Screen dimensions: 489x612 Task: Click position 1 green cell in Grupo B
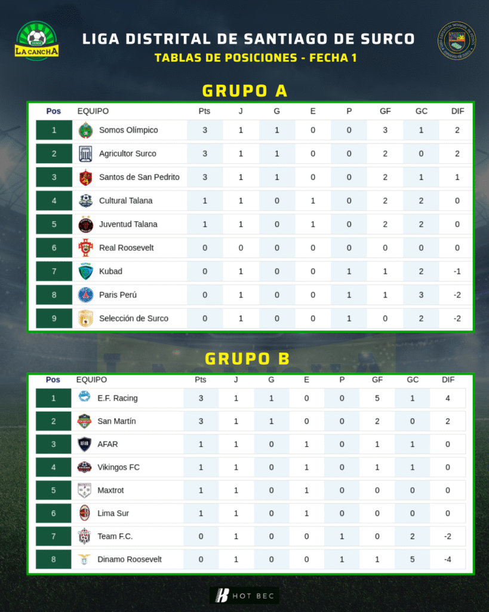53,398
